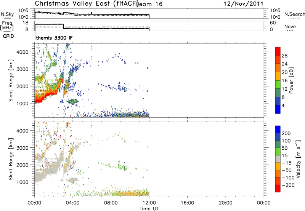Click the '16:00' time axis label
305x211 pixels.
187,203
